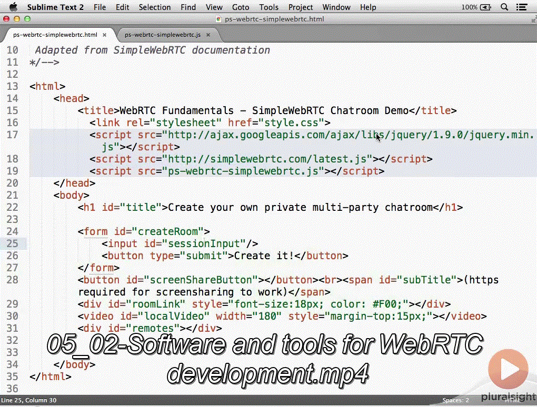
Task: Open the Spaces: 2 indentation selector
Action: (x=455, y=400)
